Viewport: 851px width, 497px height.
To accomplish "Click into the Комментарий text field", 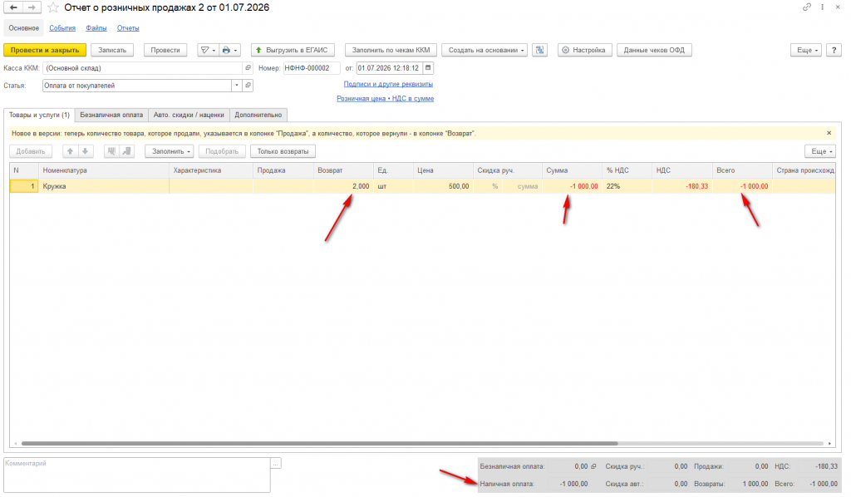I will pyautogui.click(x=137, y=475).
